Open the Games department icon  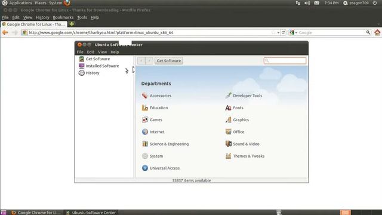tap(144, 119)
